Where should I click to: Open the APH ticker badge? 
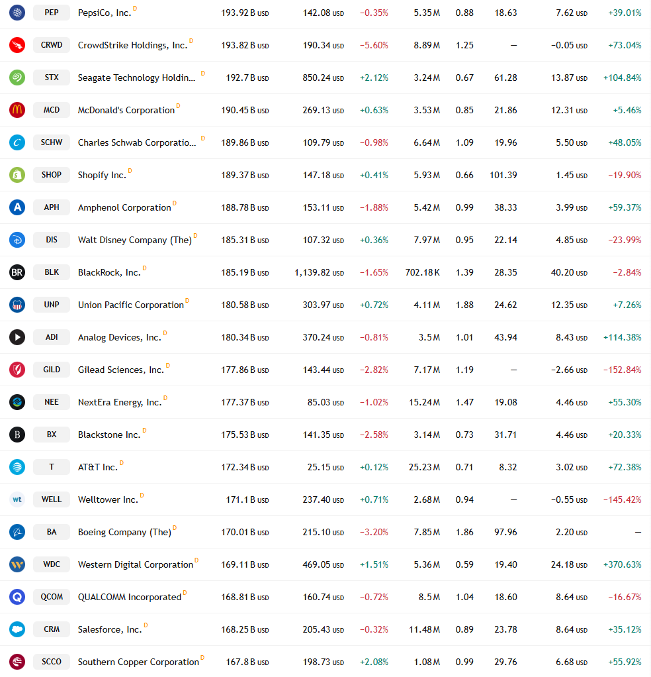click(52, 207)
